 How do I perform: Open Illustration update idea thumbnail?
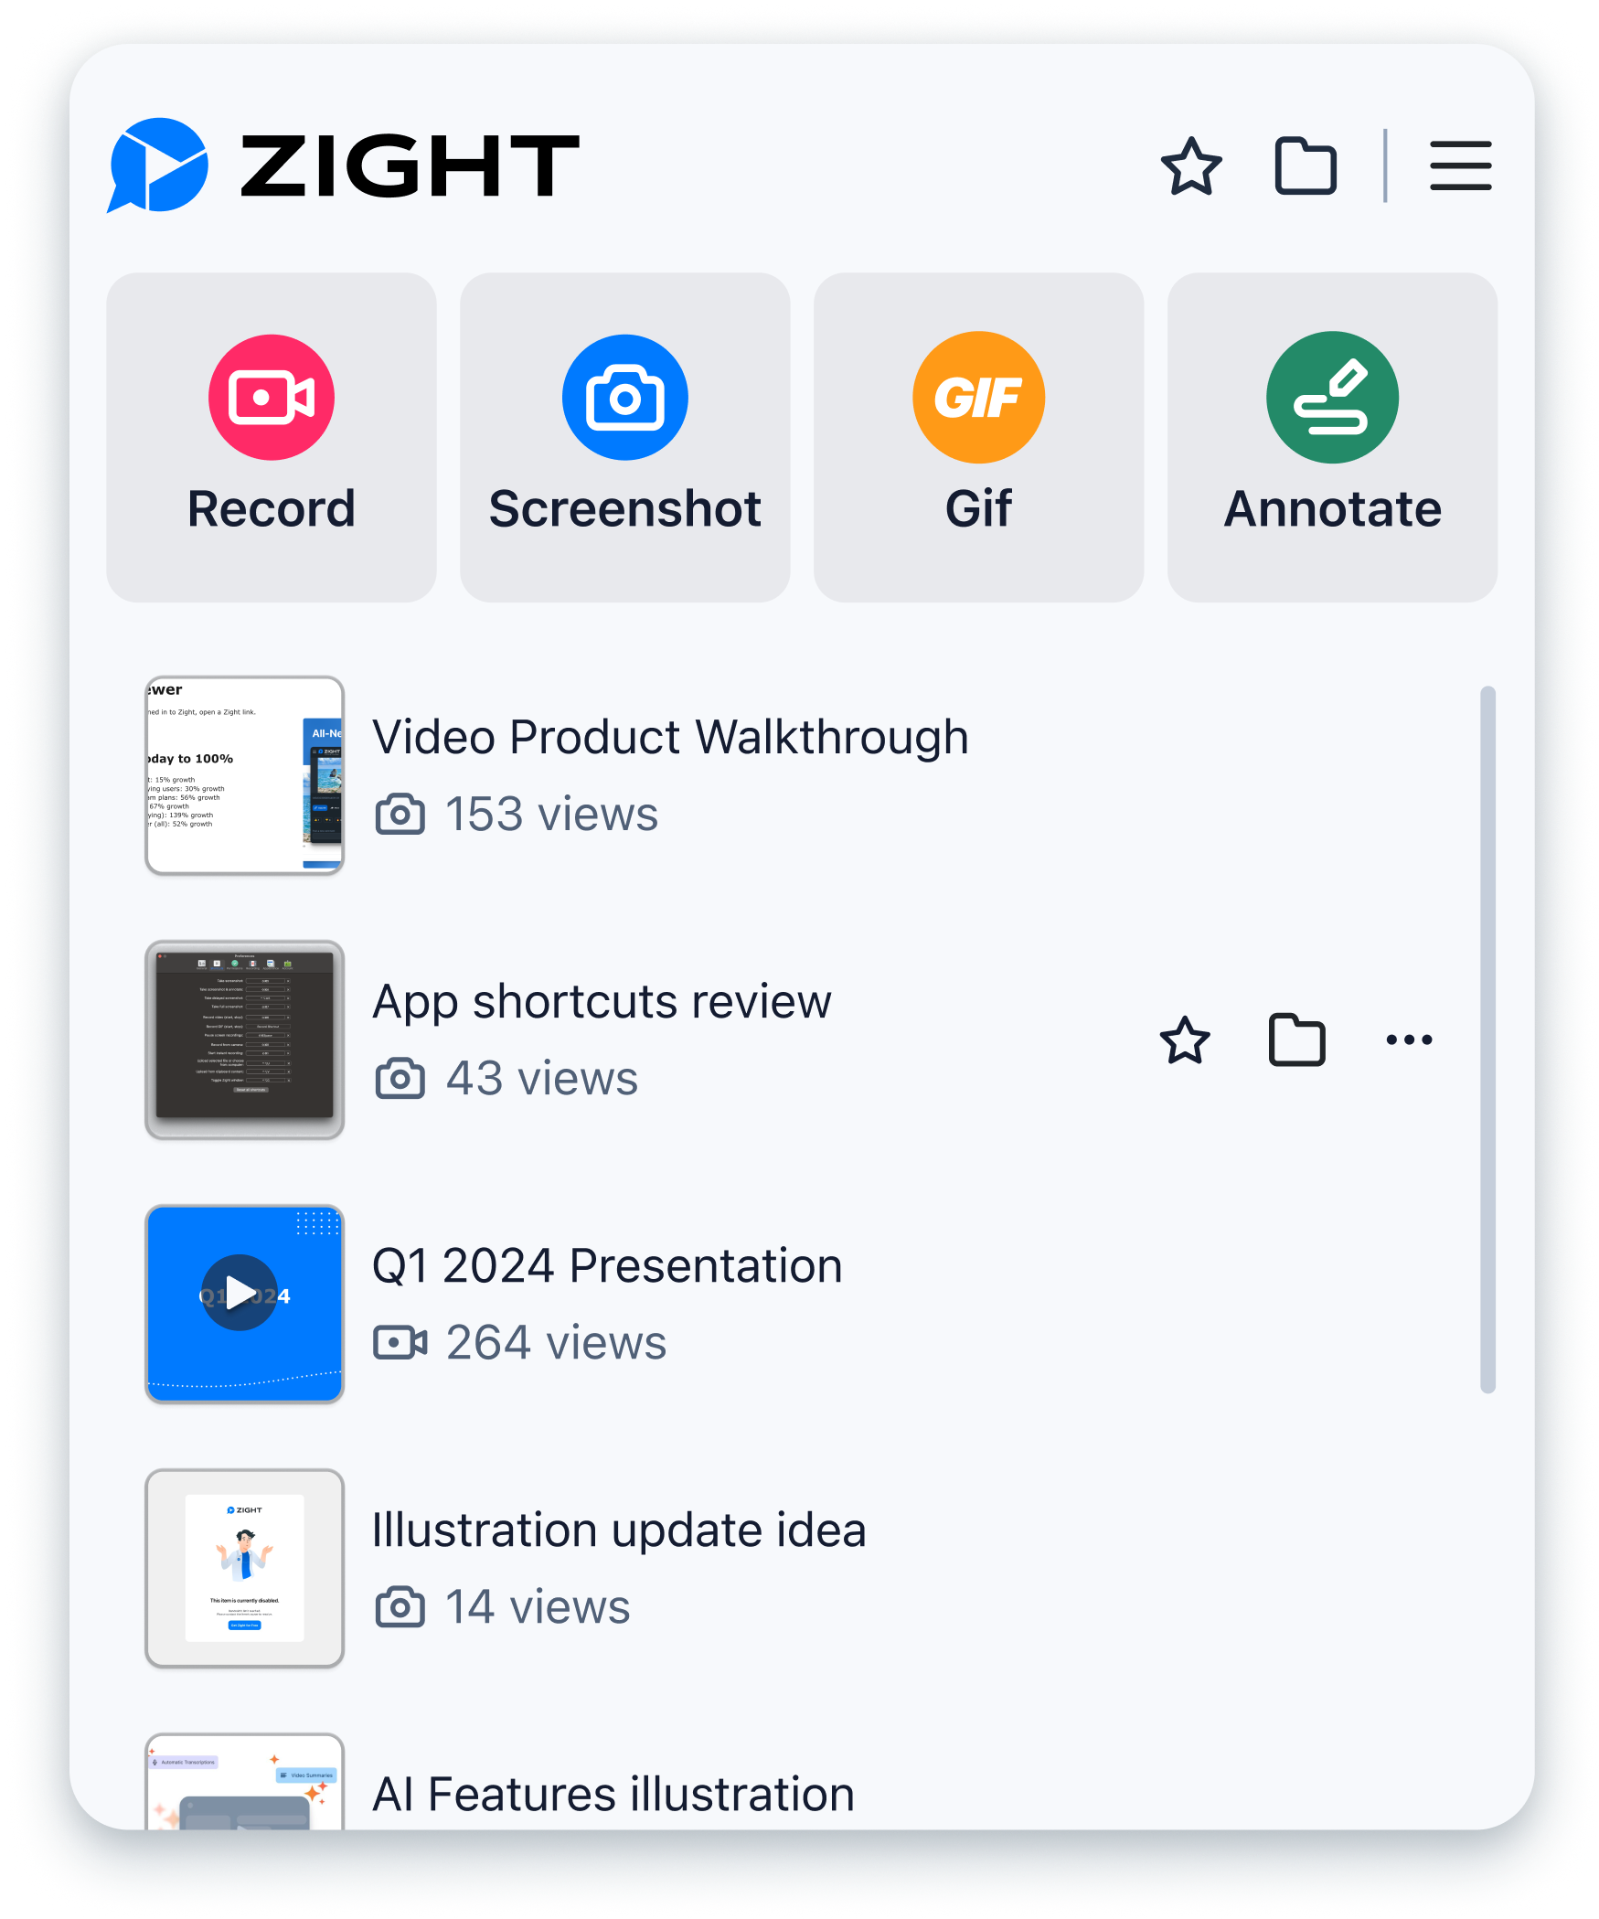point(245,1568)
